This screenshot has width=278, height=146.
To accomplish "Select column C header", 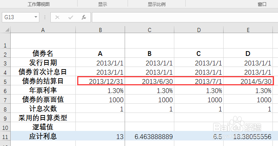I will 149,30.
